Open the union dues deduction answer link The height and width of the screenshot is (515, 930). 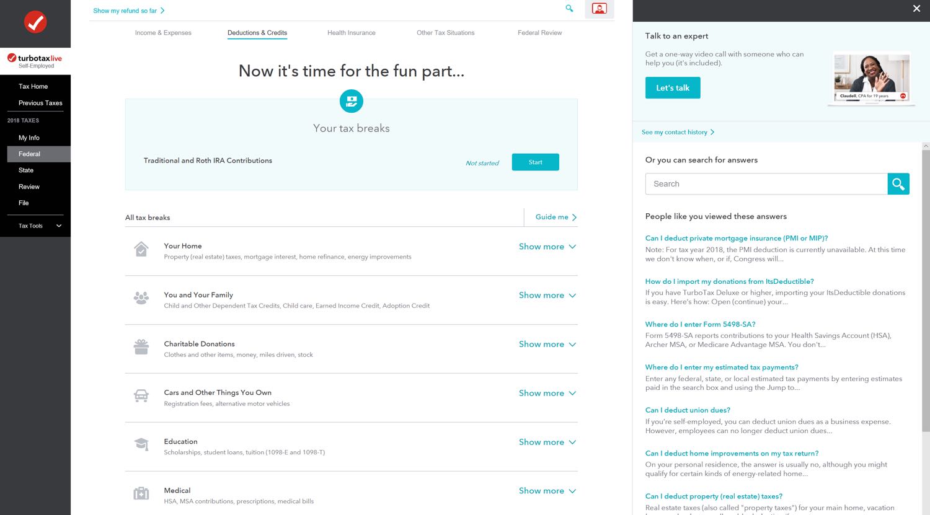coord(688,410)
